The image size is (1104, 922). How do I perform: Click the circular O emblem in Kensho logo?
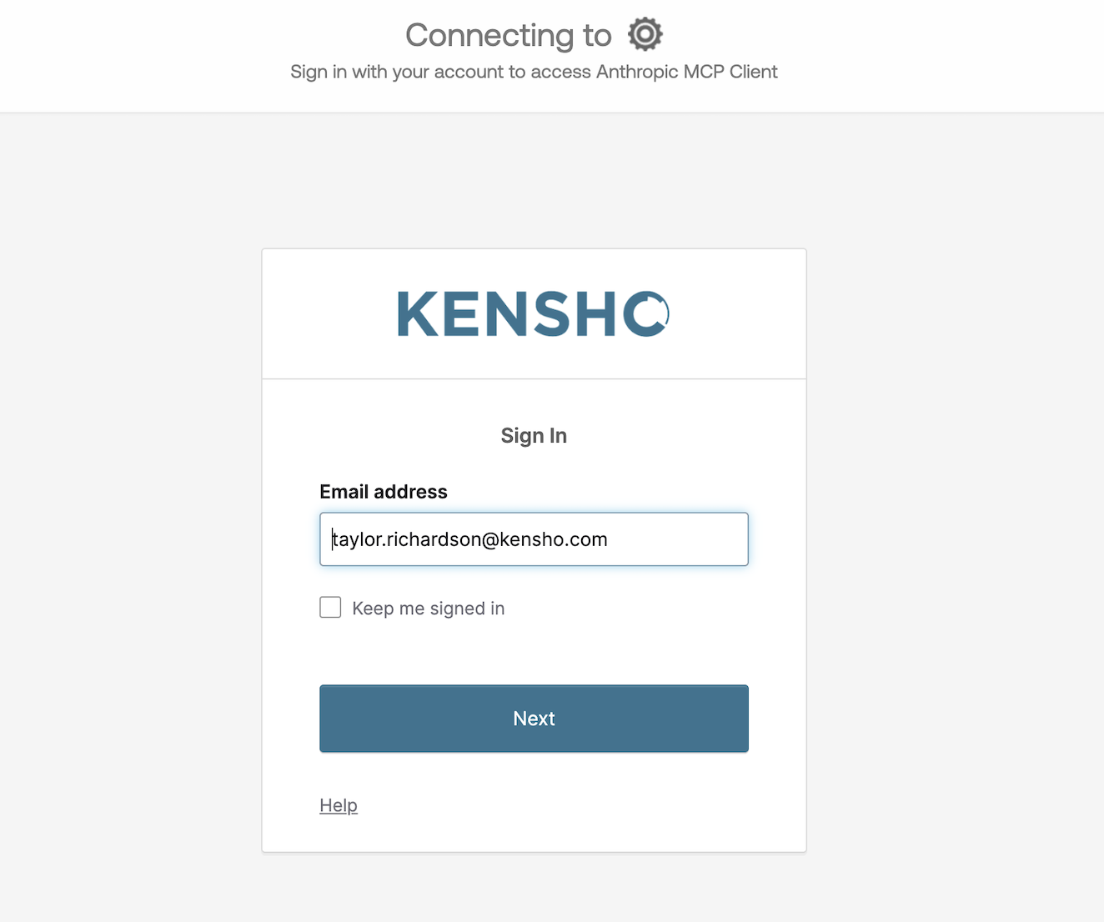tap(646, 314)
